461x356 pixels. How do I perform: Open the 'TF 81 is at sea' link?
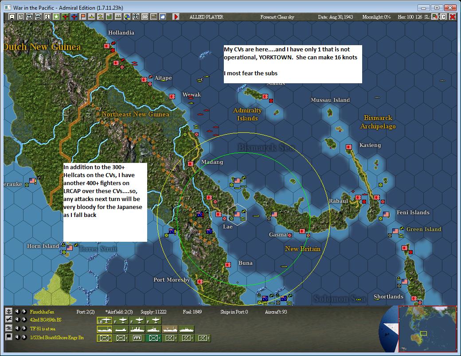tap(43, 329)
